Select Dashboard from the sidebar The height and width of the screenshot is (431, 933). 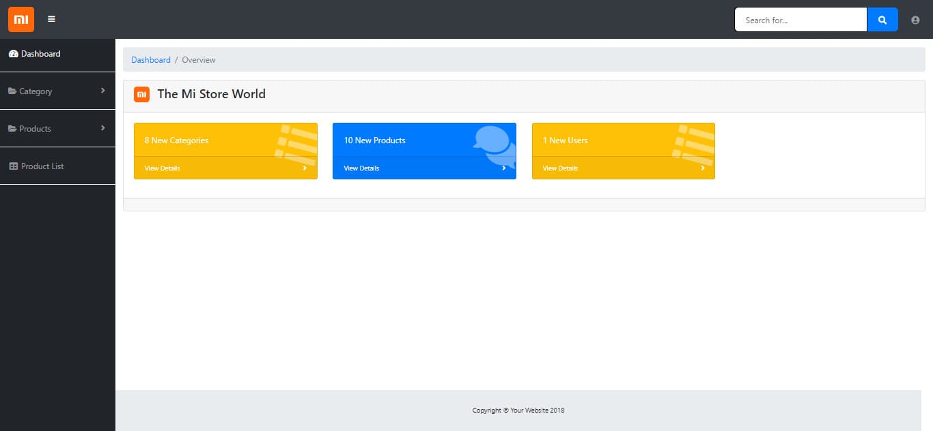[38, 54]
